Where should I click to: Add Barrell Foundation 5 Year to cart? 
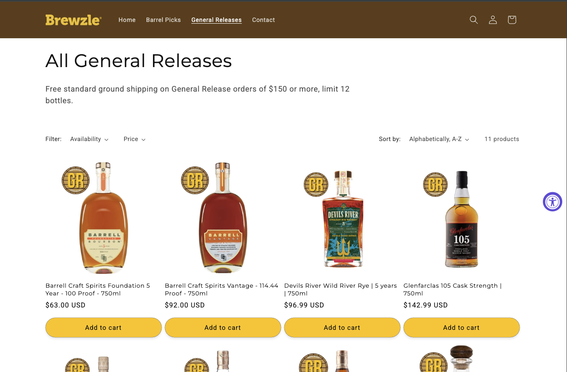(103, 328)
